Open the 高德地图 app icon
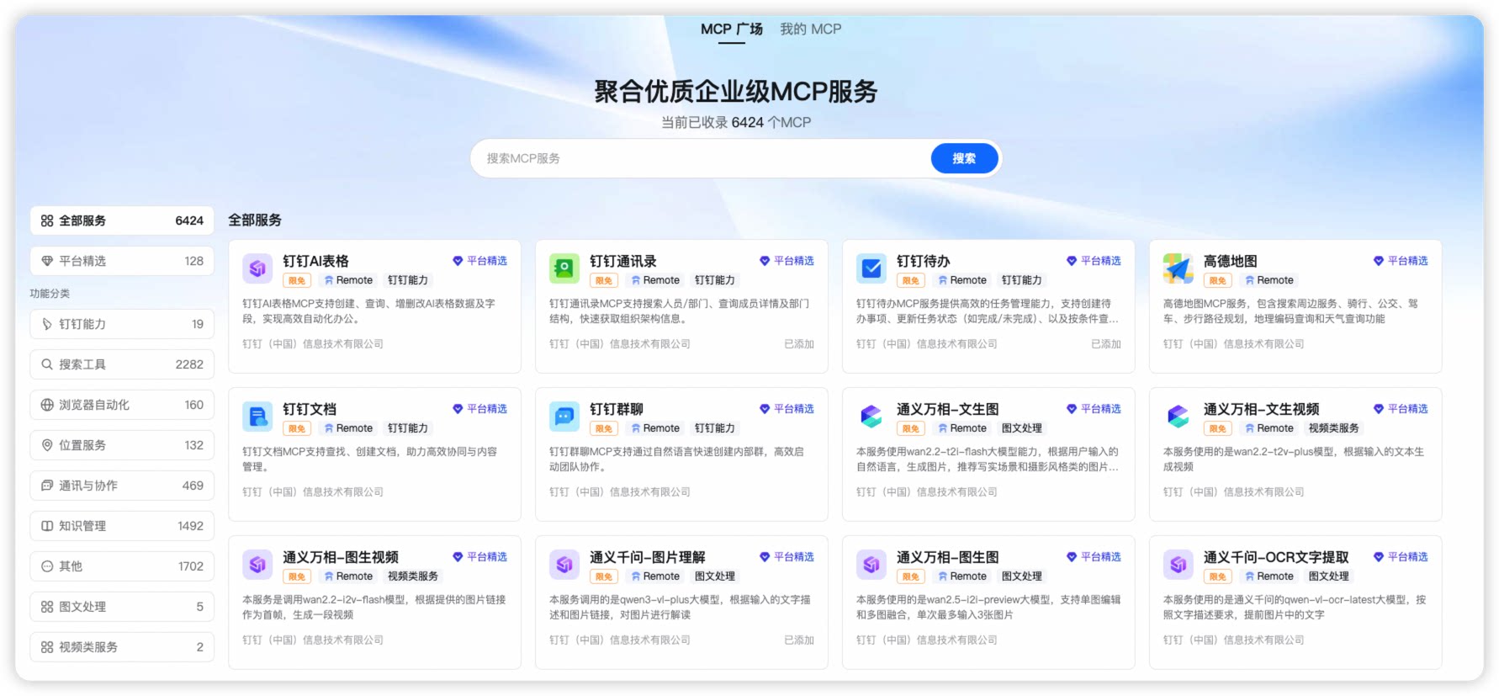The height and width of the screenshot is (696, 1499). click(1179, 268)
